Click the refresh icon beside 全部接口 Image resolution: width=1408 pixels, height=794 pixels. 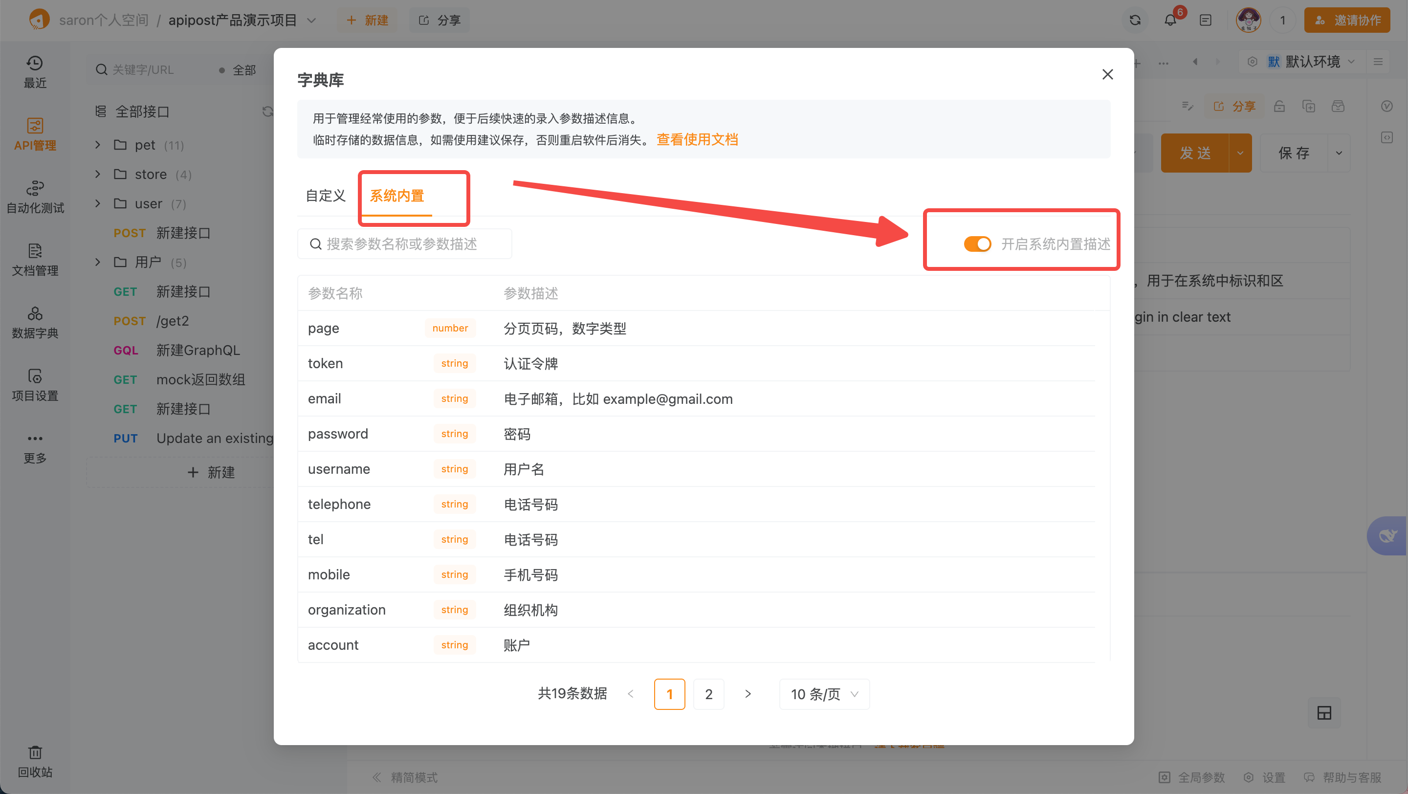[x=267, y=111]
